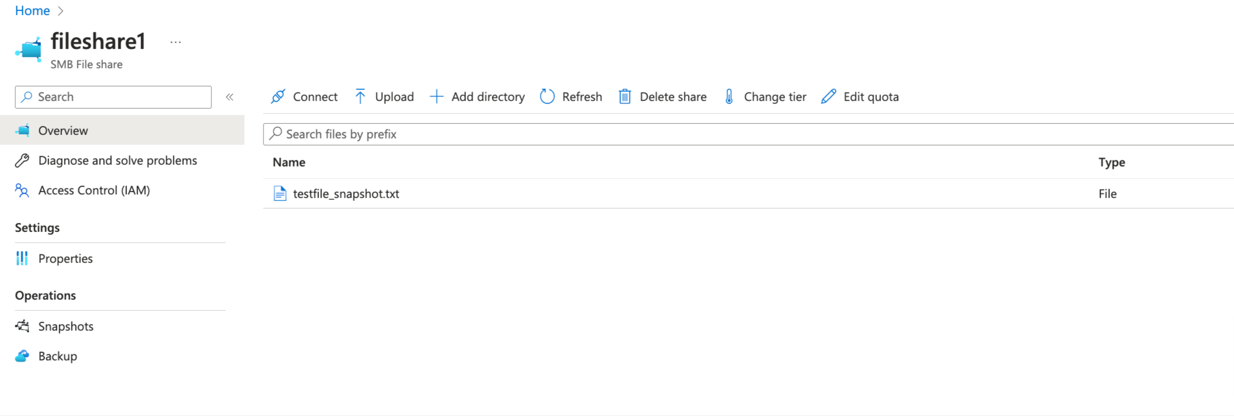Click the Edit quota button label
The image size is (1234, 416).
coord(870,97)
